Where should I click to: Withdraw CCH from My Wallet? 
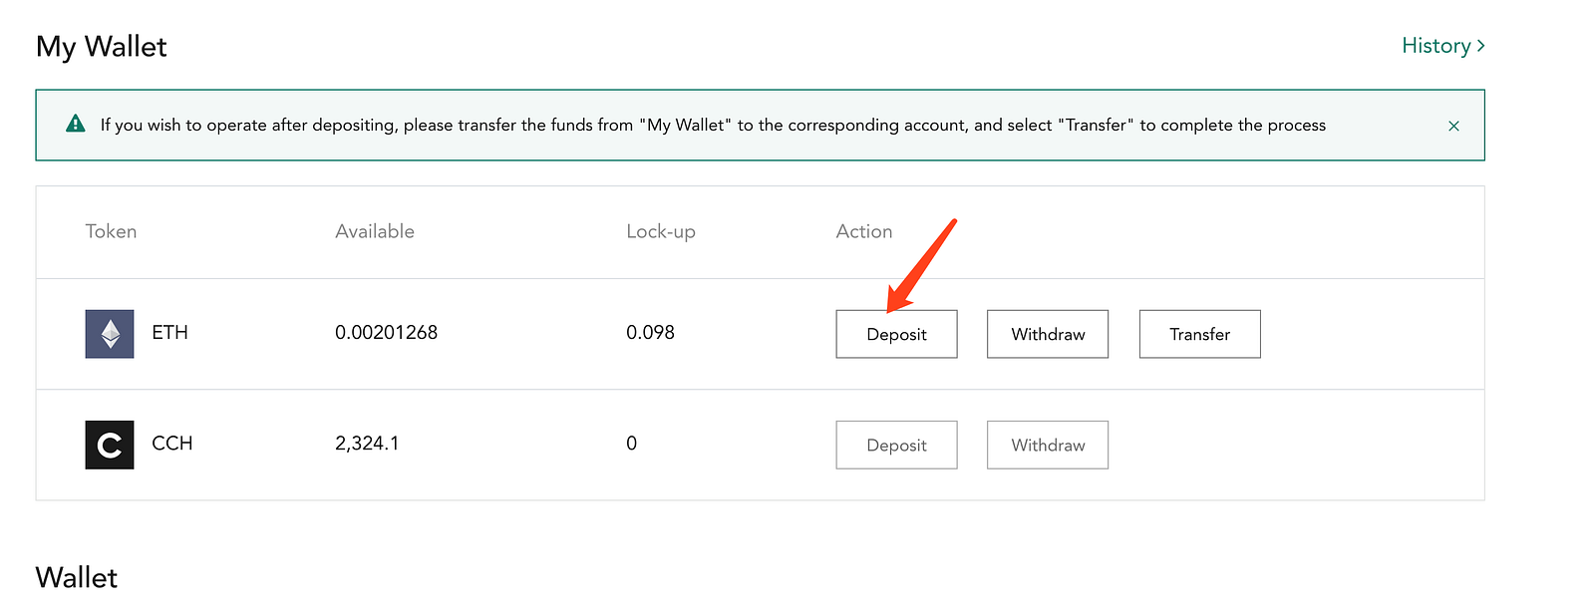(x=1048, y=445)
